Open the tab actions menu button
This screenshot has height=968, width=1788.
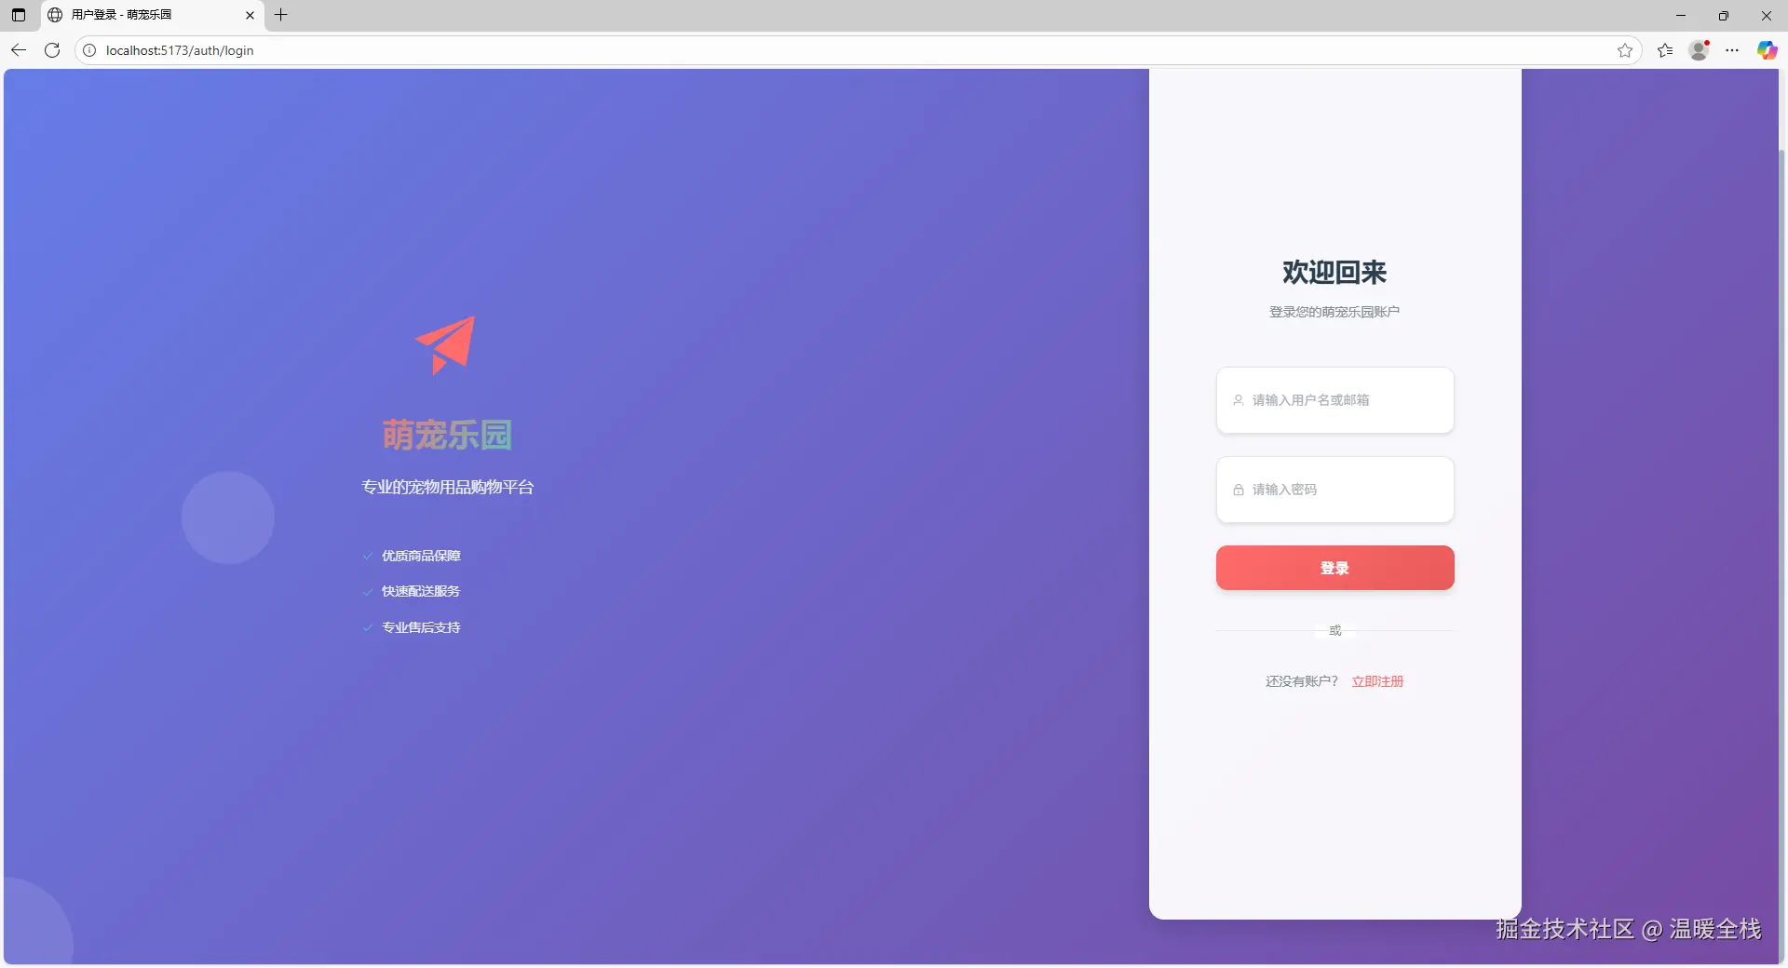pyautogui.click(x=19, y=15)
